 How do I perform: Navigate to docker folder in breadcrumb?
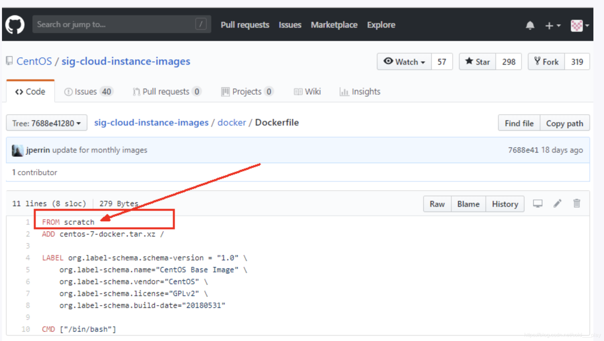231,123
